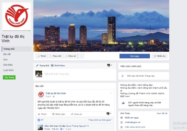The image size is (187, 131).
Task: Click the Theo dõi (Follow) page button
Action: click(55, 56)
